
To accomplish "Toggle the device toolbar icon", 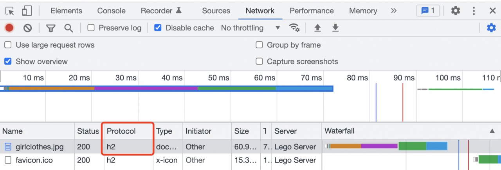I will [x=27, y=11].
